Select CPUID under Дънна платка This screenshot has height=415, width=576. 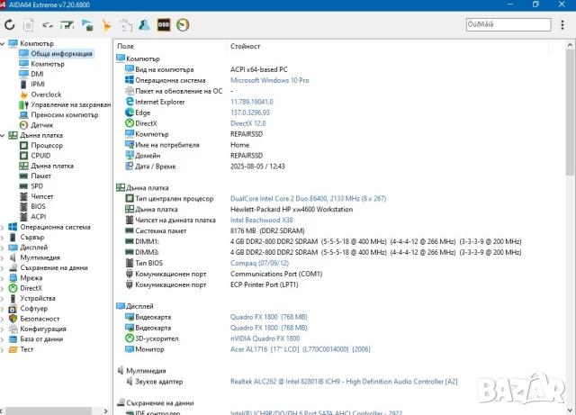coord(40,156)
